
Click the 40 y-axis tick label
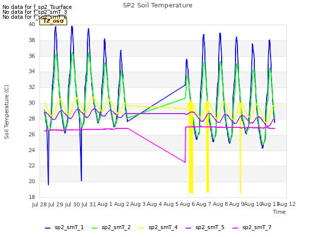coord(32,24)
